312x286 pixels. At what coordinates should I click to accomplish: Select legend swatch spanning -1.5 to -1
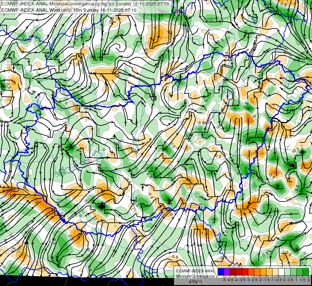[269, 272]
